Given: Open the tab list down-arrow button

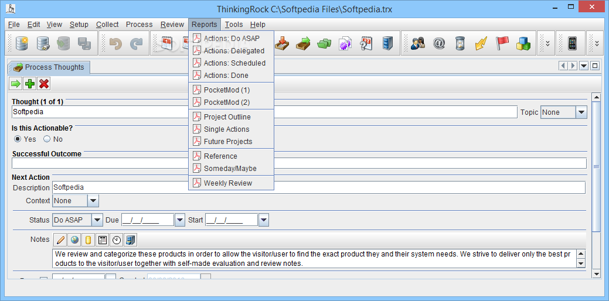Looking at the screenshot, I should pos(584,66).
